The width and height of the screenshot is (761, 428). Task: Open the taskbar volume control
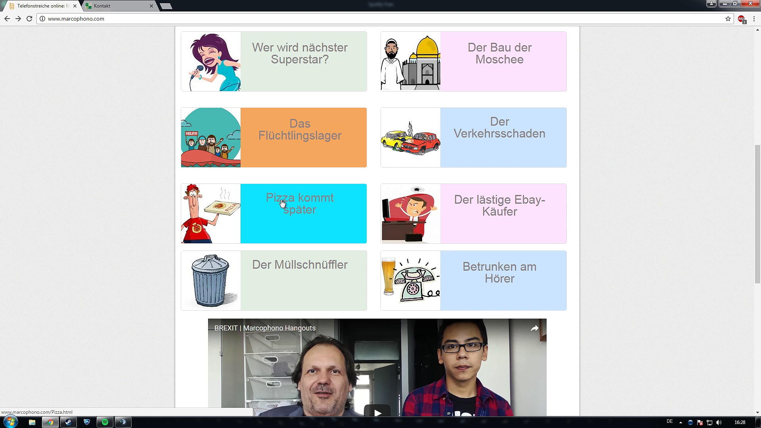click(x=719, y=422)
